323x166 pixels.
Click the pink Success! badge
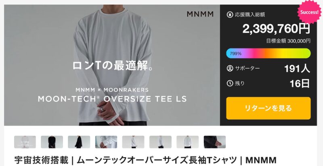coord(309,12)
